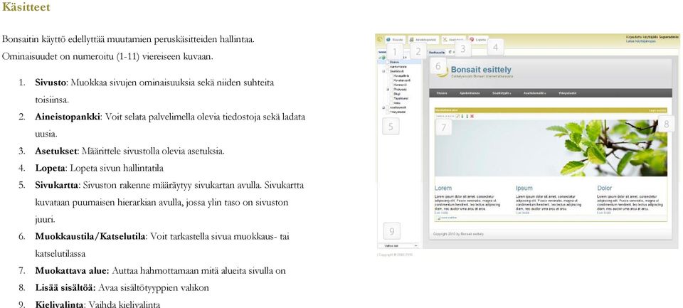Follow the Lue lisää link under Lorem
This screenshot has width=683, height=308.
pyautogui.click(x=441, y=213)
